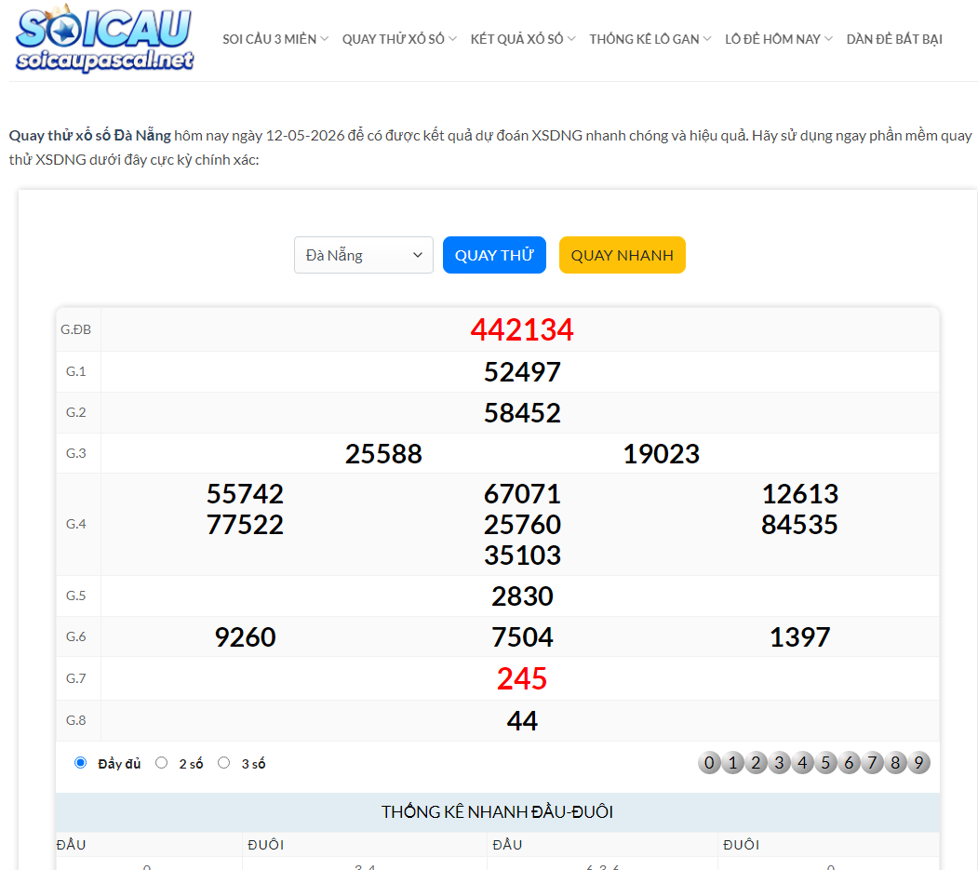
Task: Click the G.4 result 35103
Action: pos(523,555)
